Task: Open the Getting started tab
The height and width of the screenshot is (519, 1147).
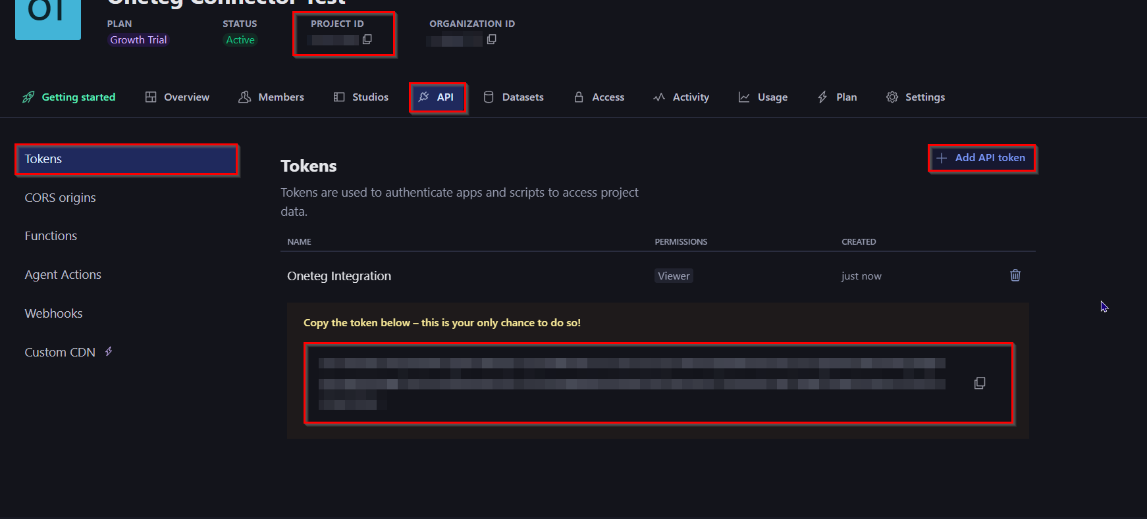Action: (x=68, y=97)
